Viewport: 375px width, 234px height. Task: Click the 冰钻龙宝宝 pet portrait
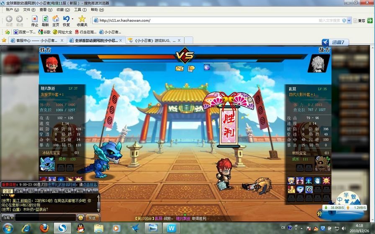(x=47, y=164)
